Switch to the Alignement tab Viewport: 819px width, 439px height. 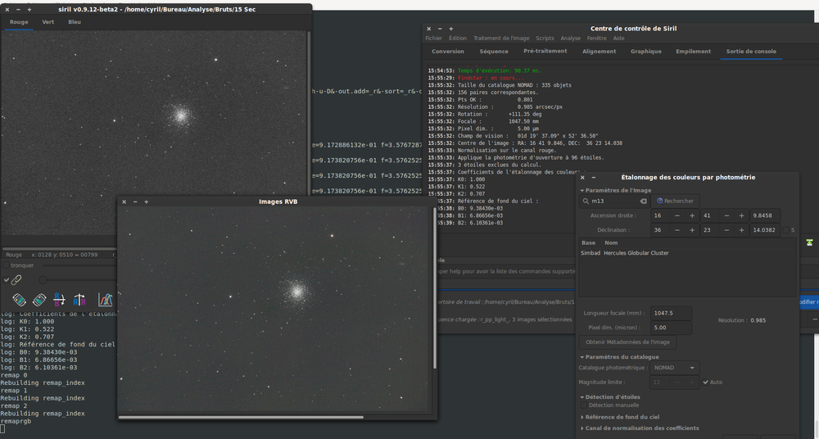click(600, 52)
